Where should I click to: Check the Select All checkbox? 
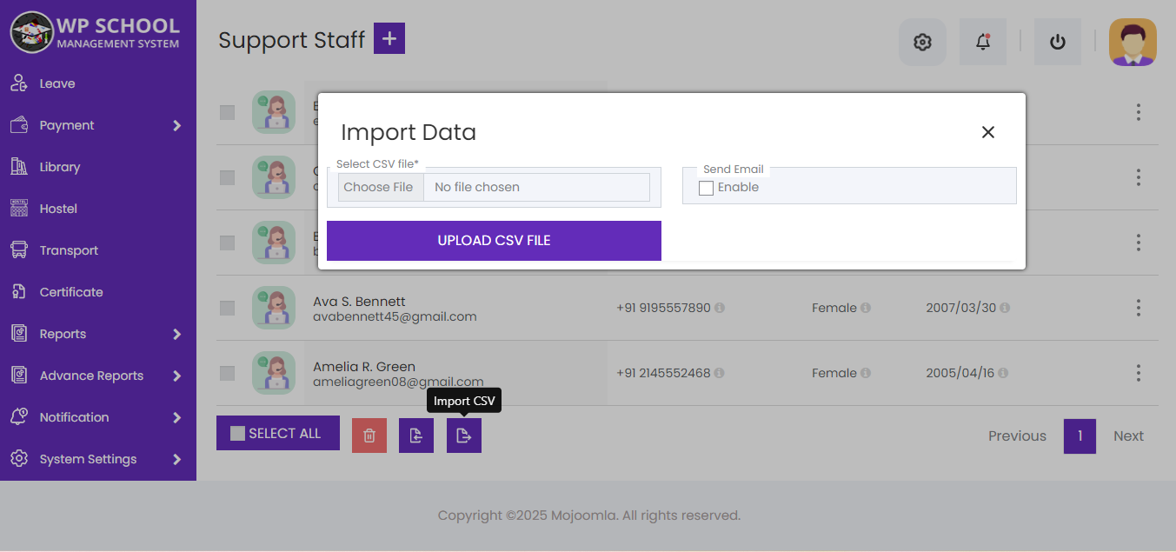237,433
